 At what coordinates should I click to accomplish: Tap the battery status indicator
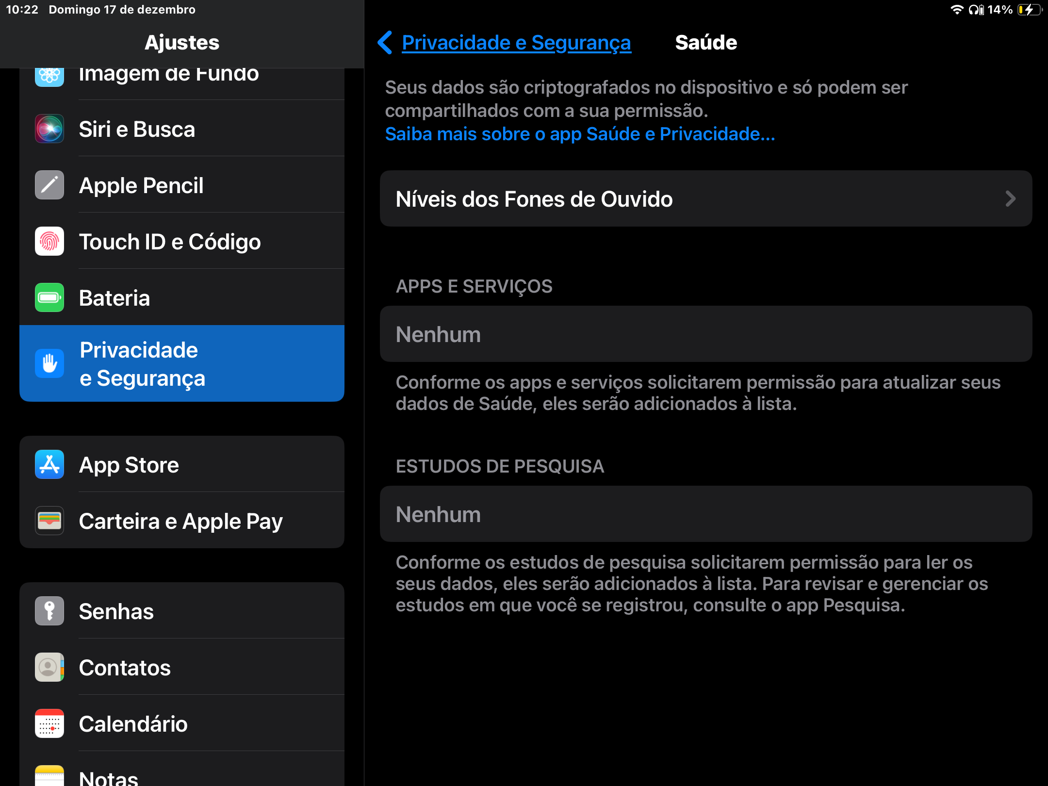(x=1029, y=10)
